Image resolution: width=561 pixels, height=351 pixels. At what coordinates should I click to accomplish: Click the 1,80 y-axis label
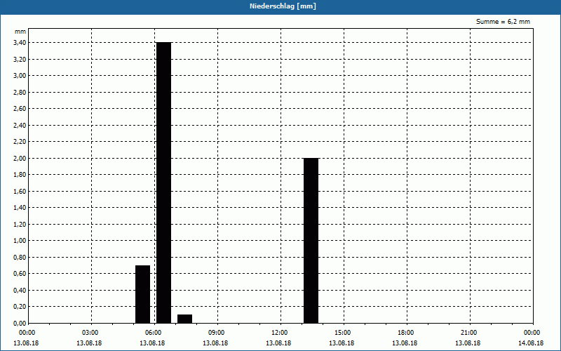point(20,174)
